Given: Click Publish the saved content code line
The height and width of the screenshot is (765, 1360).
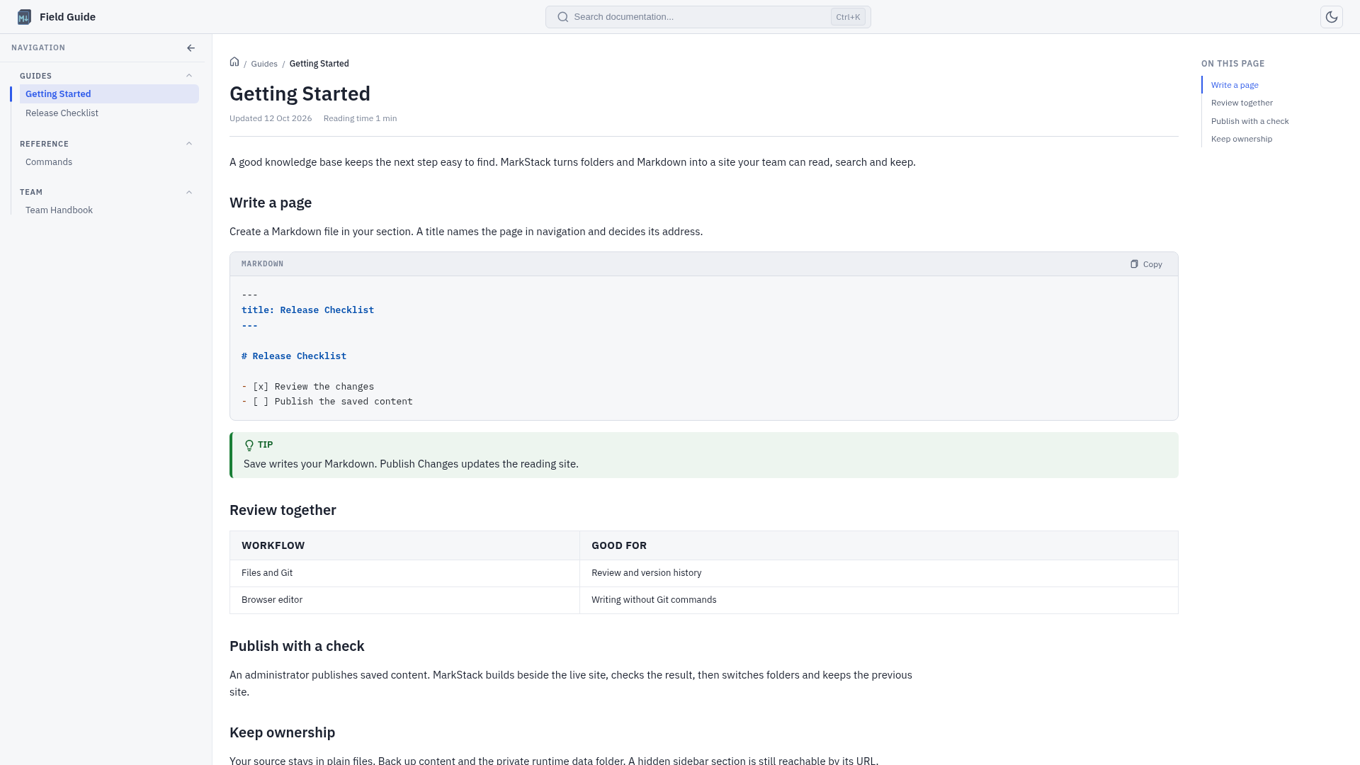Looking at the screenshot, I should click(327, 402).
